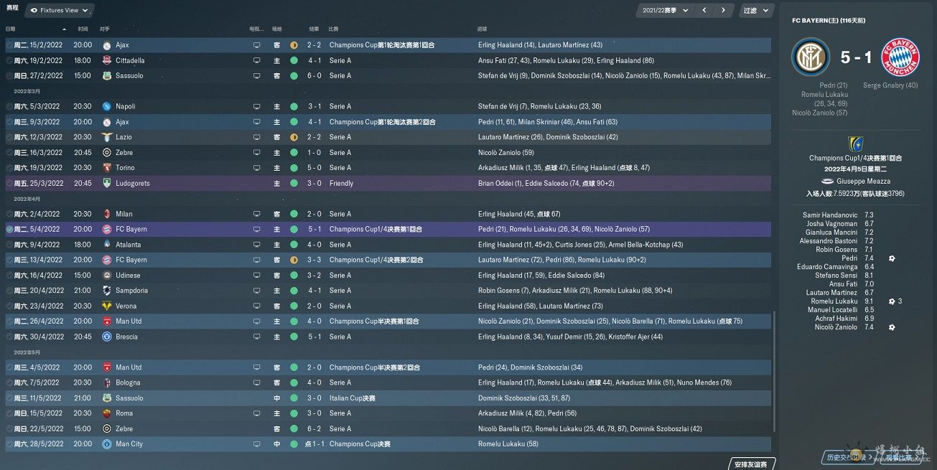
Task: Click the green win indicator on the Lazio row
Action: [294, 137]
